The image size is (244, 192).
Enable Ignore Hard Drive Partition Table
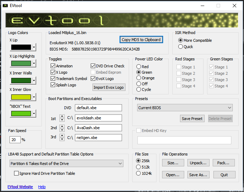click(x=16, y=173)
